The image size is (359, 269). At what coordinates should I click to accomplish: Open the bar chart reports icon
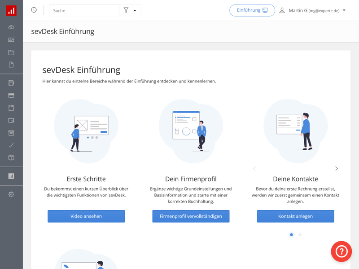[11, 176]
